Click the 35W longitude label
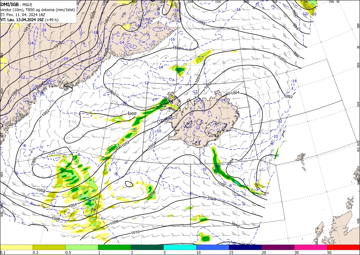Screen dimensions: 360x255 [105, 1]
